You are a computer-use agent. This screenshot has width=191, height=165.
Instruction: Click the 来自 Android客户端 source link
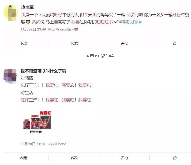coord(63,29)
